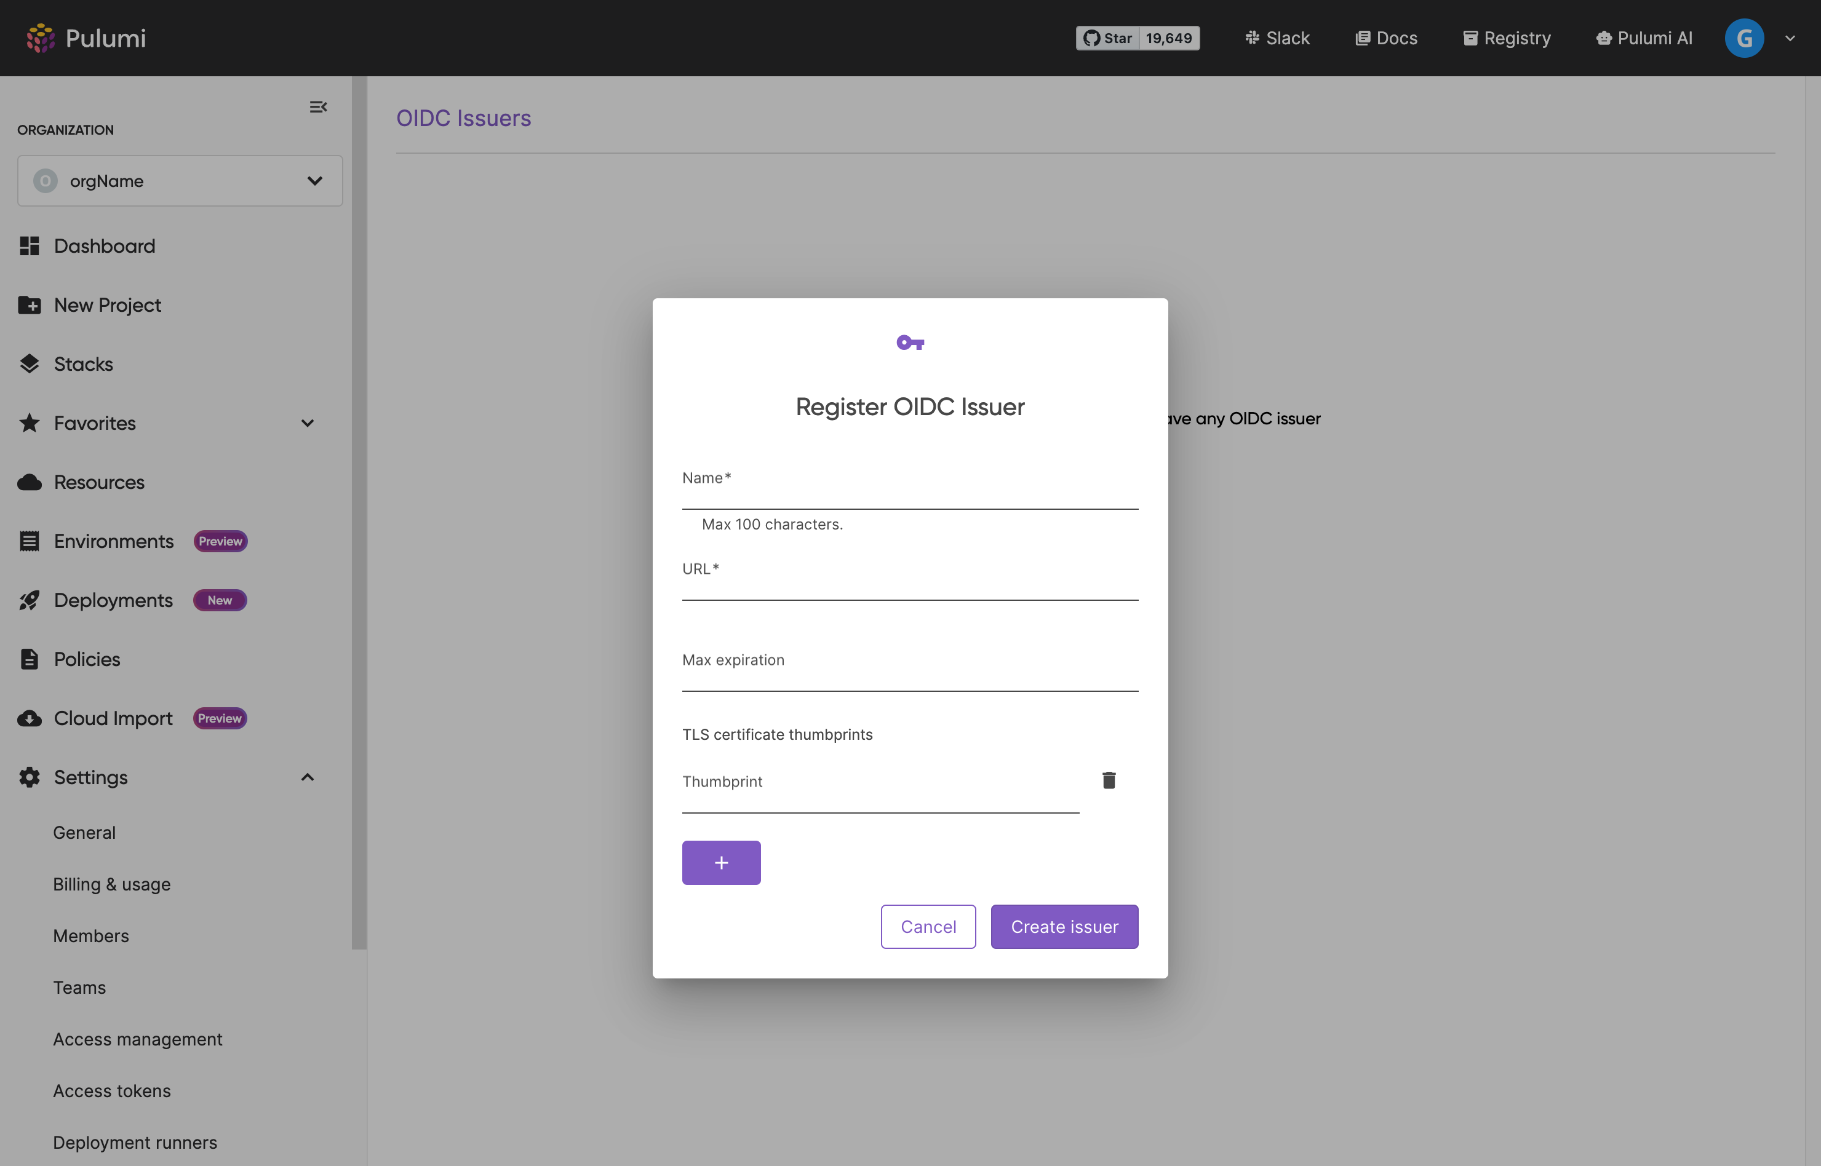Open the Dashboard sidebar item
Viewport: 1821px width, 1166px height.
click(x=104, y=246)
